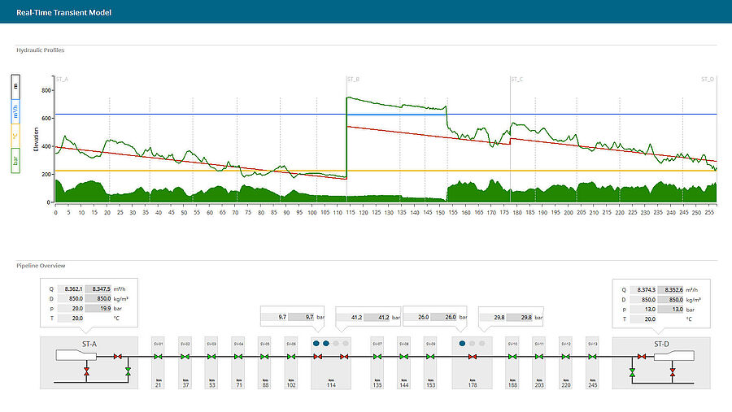The width and height of the screenshot is (732, 412).
Task: Click ST-A flow value 8.362,1
Action: coord(72,288)
